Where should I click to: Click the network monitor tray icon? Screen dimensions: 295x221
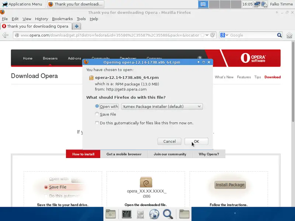(257, 4)
